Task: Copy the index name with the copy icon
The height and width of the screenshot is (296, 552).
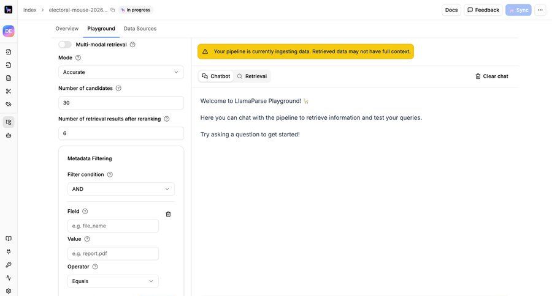Action: point(113,10)
